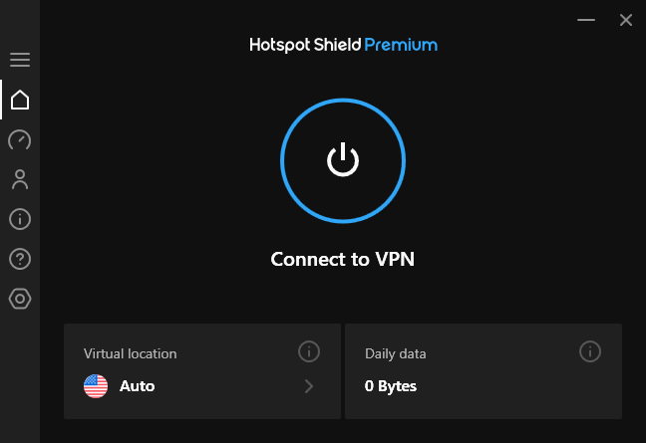Open the account profile icon

[x=20, y=179]
